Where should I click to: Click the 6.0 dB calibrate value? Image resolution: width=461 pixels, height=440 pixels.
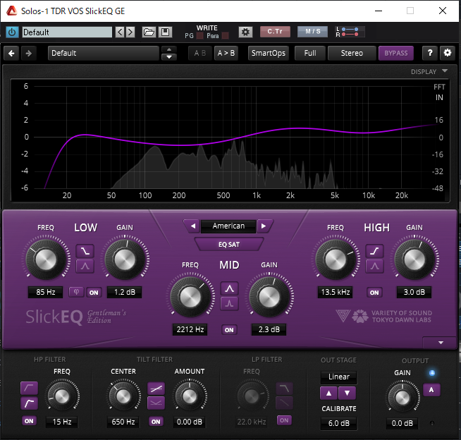[x=338, y=423]
